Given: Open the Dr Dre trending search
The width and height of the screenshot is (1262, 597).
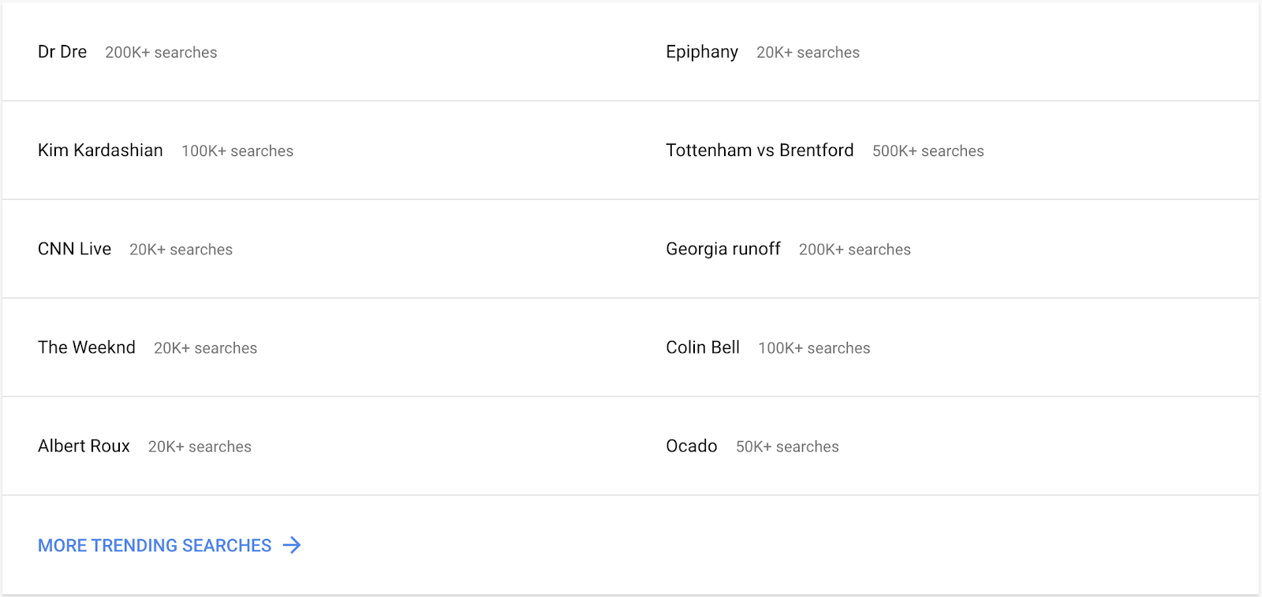Looking at the screenshot, I should 62,52.
